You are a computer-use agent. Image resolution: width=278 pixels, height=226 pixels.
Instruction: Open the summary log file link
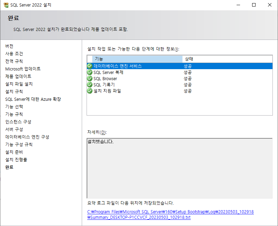point(170,215)
